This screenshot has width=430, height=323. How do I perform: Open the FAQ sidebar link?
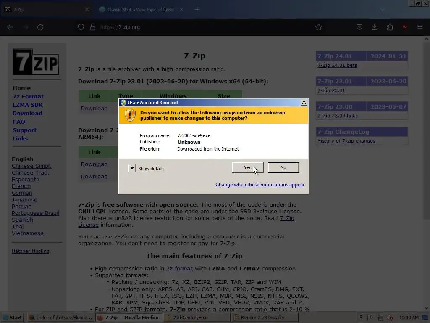tap(19, 122)
